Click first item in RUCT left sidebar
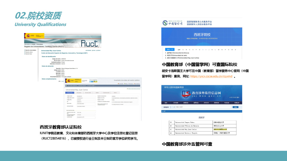Screen dimensions: 287x161 [31, 50]
